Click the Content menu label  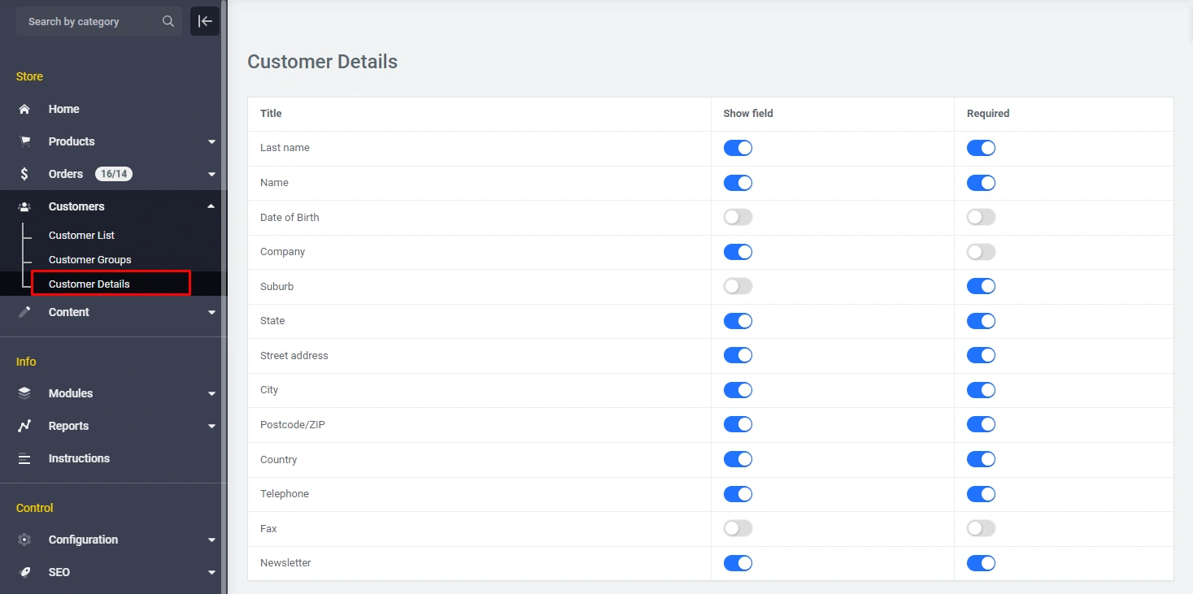tap(69, 312)
